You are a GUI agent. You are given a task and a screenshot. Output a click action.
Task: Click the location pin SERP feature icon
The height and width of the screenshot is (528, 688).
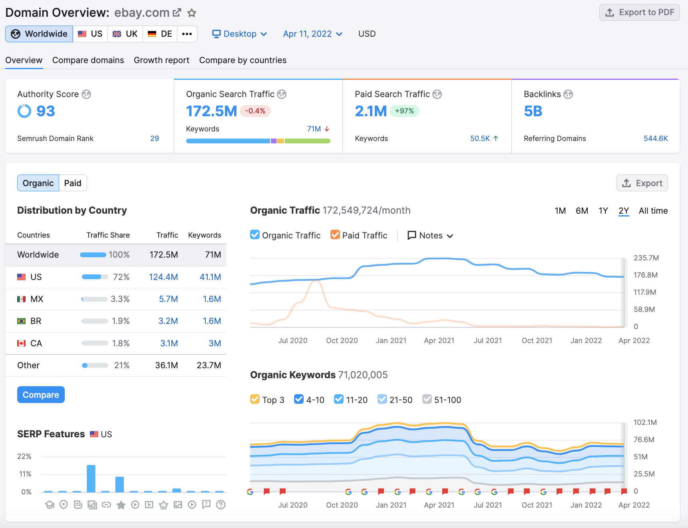[64, 505]
